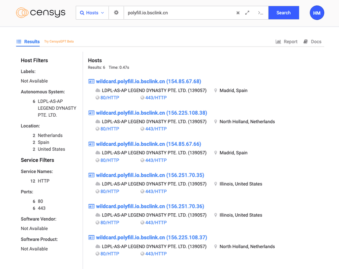Select 'Results: 6' count text

[97, 68]
